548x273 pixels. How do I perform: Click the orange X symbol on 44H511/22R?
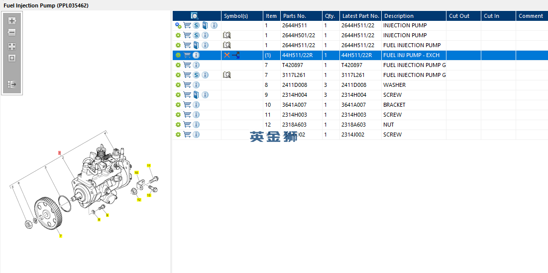pos(227,55)
